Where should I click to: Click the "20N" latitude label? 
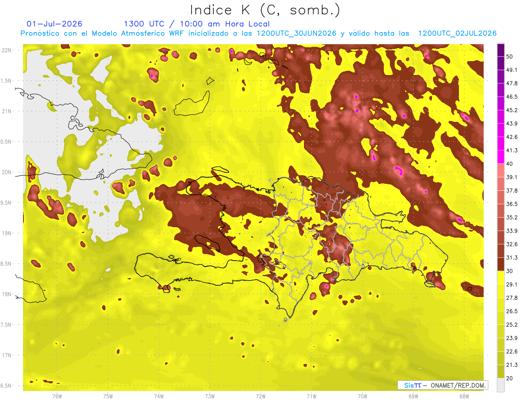(x=6, y=172)
